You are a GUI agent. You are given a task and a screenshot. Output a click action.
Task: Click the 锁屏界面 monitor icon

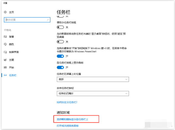5,52
